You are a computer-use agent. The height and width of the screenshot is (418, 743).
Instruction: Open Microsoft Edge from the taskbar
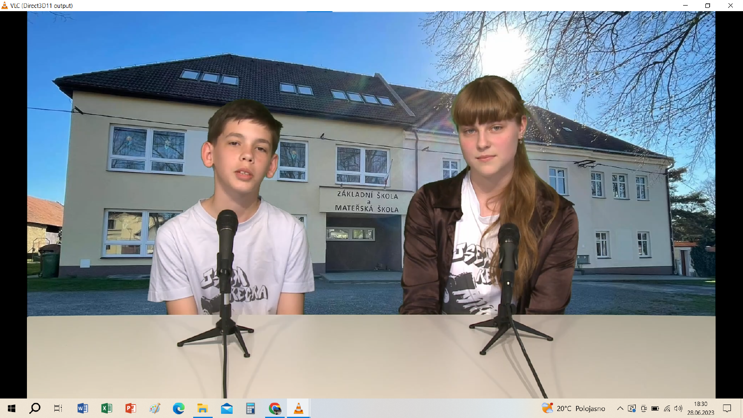tap(179, 408)
